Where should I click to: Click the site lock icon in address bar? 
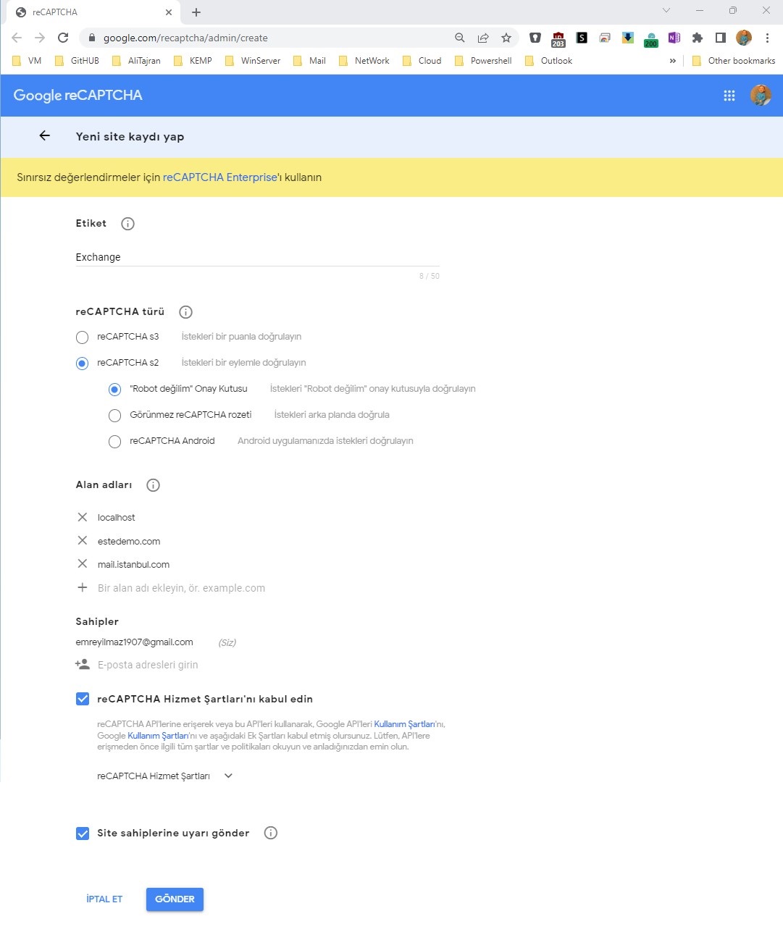[x=91, y=38]
